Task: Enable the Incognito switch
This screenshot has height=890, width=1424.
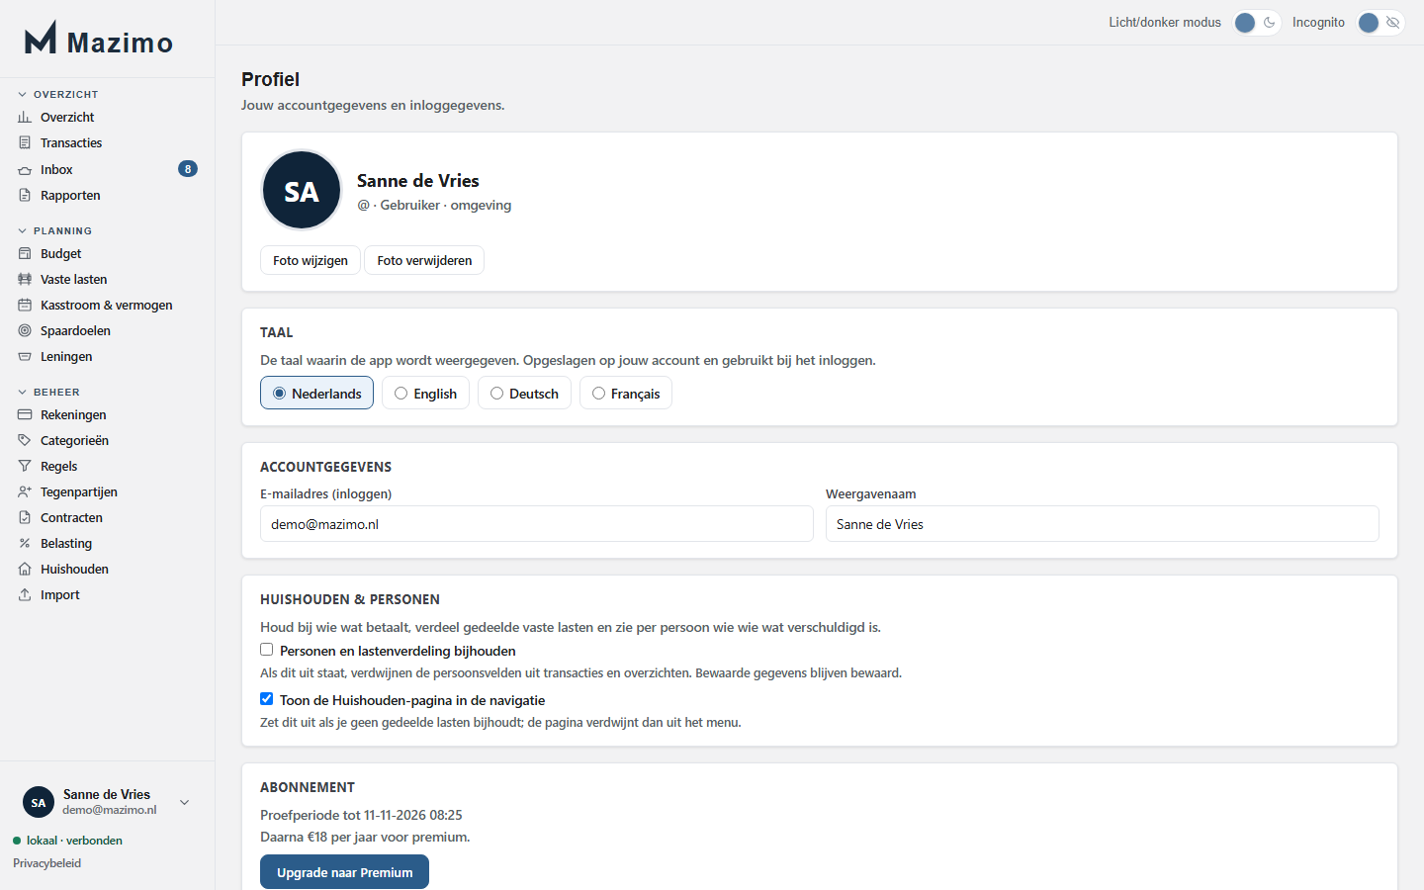Action: (x=1380, y=23)
